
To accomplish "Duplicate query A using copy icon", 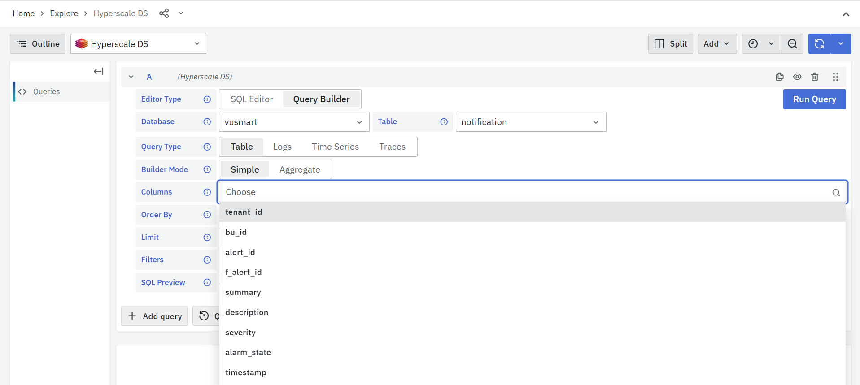I will pos(780,77).
